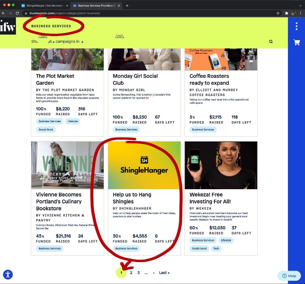The height and width of the screenshot is (284, 305).
Task: Open the three-dot site menu in blue sidebar
Action: coord(296,26)
